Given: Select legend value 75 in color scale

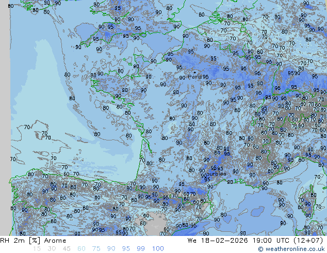Looking at the screenshot, I should [96, 249].
